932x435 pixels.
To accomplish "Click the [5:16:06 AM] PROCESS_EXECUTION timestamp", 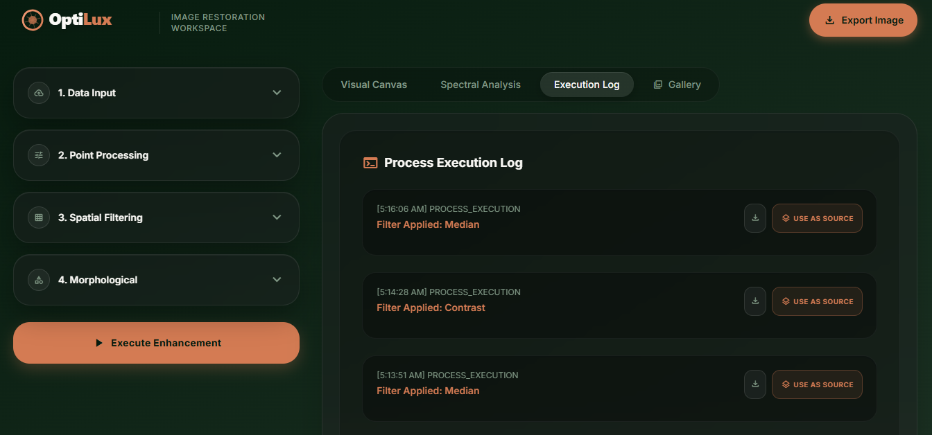I will (x=449, y=209).
